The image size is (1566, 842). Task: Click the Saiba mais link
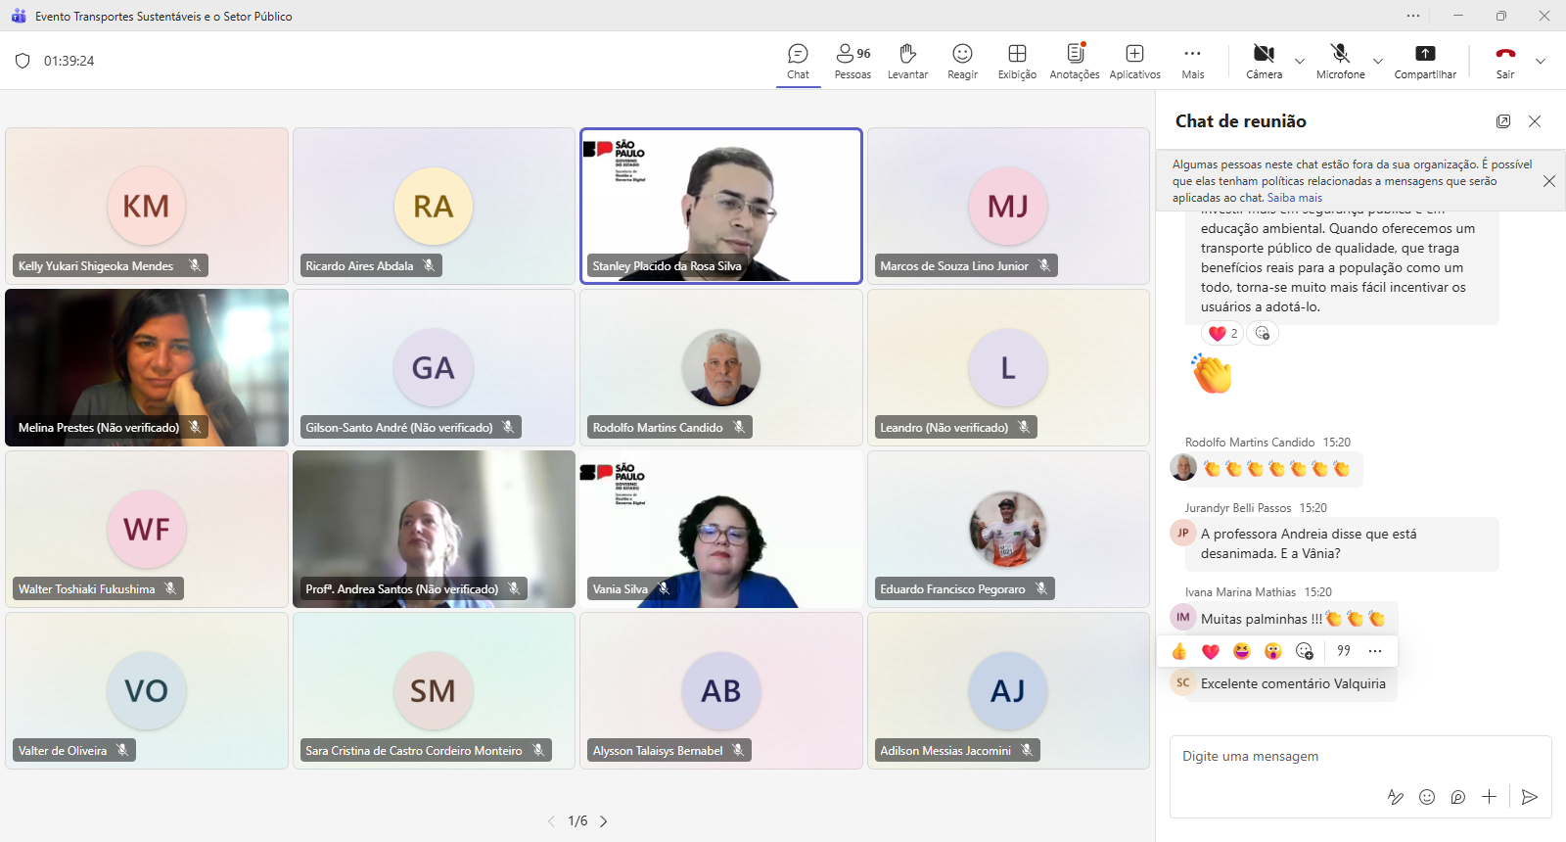coord(1294,198)
